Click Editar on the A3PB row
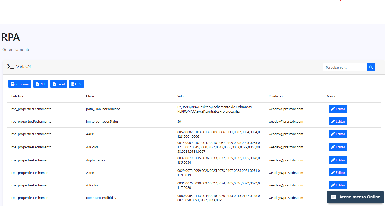 338,173
